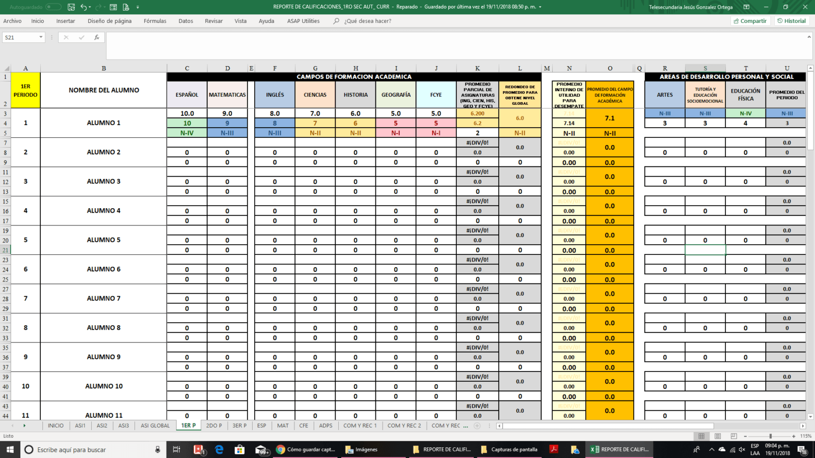Open Customize Quick Access Toolbar dropdown

tap(138, 7)
